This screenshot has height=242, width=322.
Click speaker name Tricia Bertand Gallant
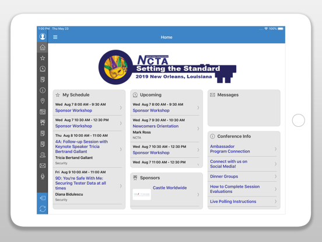(x=74, y=158)
